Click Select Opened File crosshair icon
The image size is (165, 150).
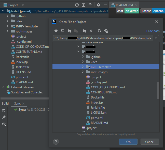tap(77, 5)
